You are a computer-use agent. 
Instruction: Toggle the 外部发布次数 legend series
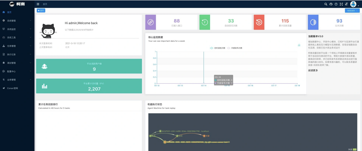point(235,48)
